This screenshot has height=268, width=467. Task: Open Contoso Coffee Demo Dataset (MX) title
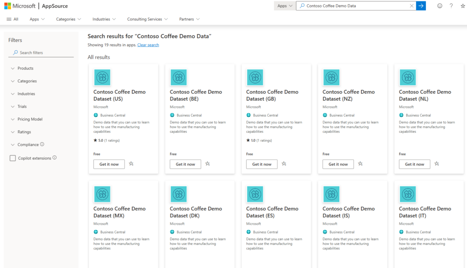(119, 212)
